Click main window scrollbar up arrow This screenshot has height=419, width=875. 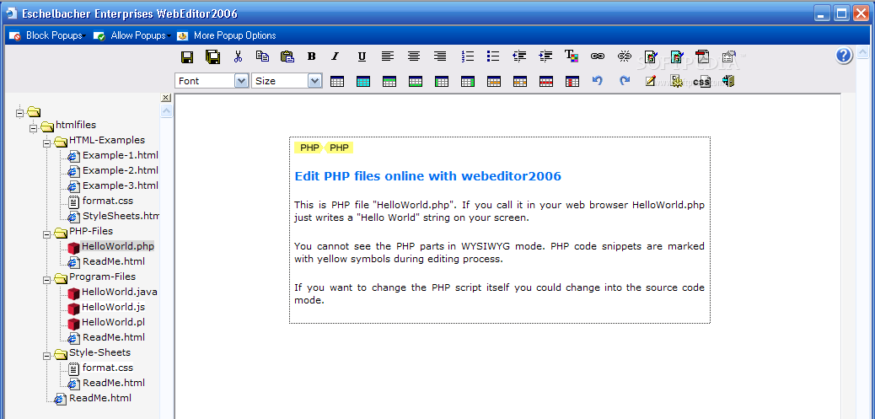click(x=862, y=54)
